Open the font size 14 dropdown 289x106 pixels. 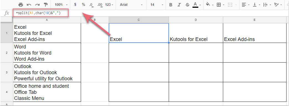(x=157, y=5)
